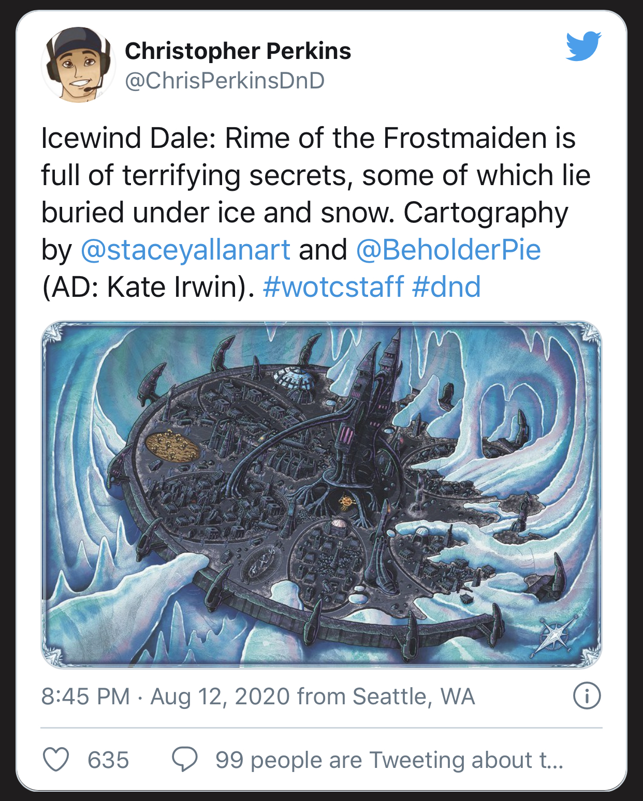Like the tweet with heart icon
This screenshot has height=801, width=643.
[55, 760]
